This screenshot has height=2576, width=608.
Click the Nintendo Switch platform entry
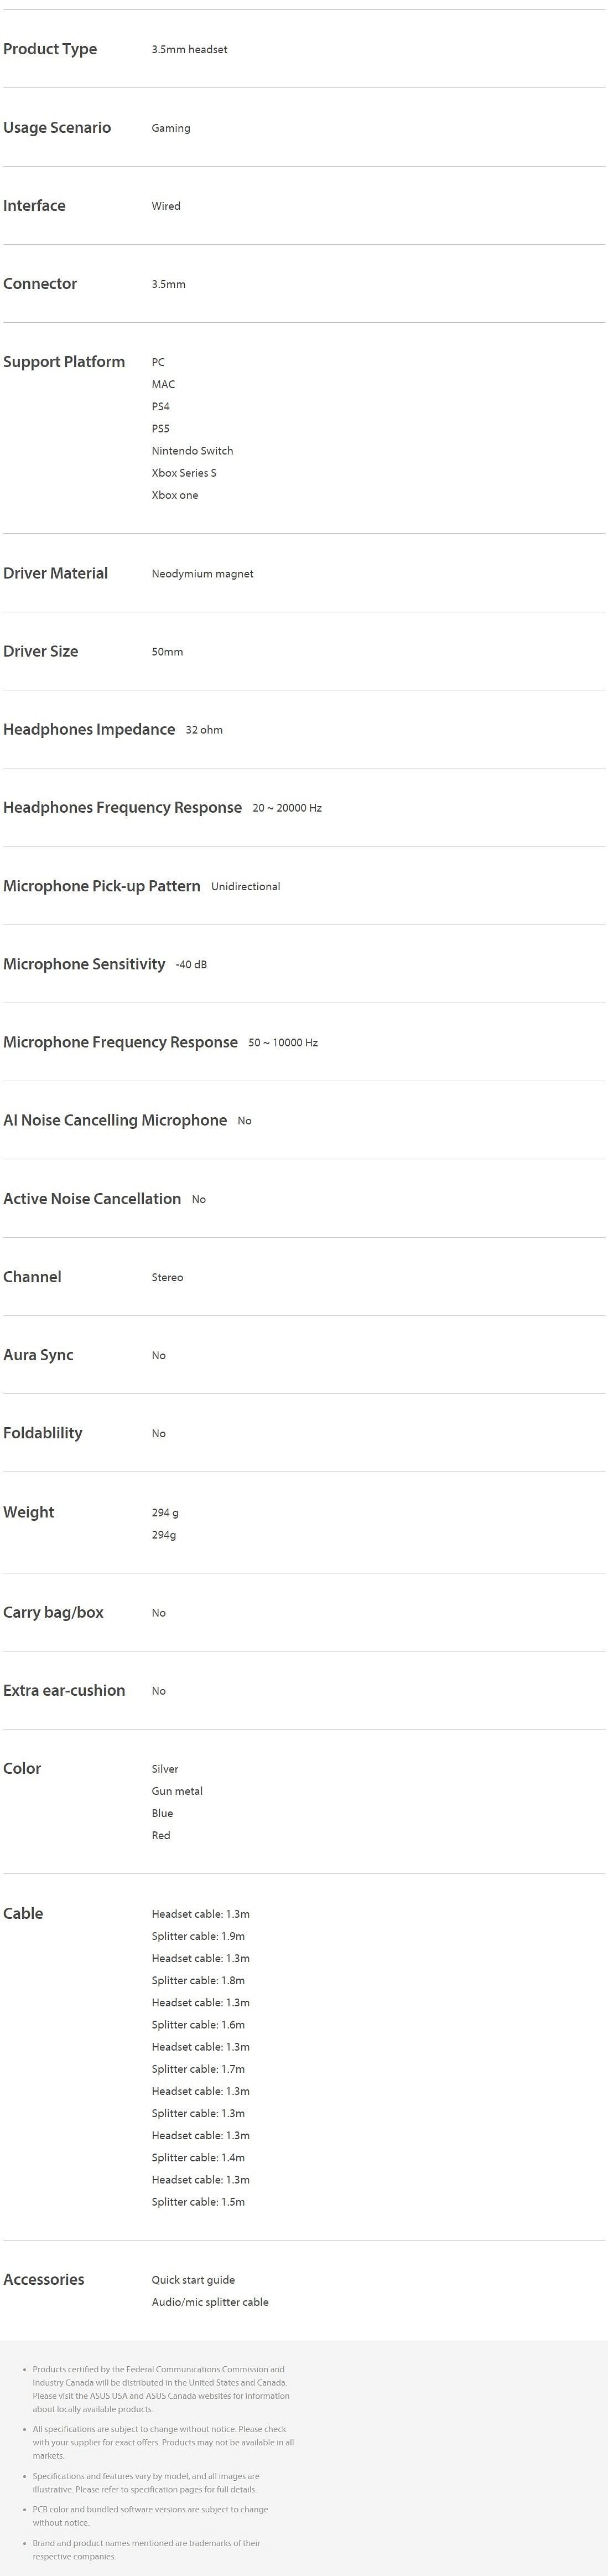tap(192, 451)
